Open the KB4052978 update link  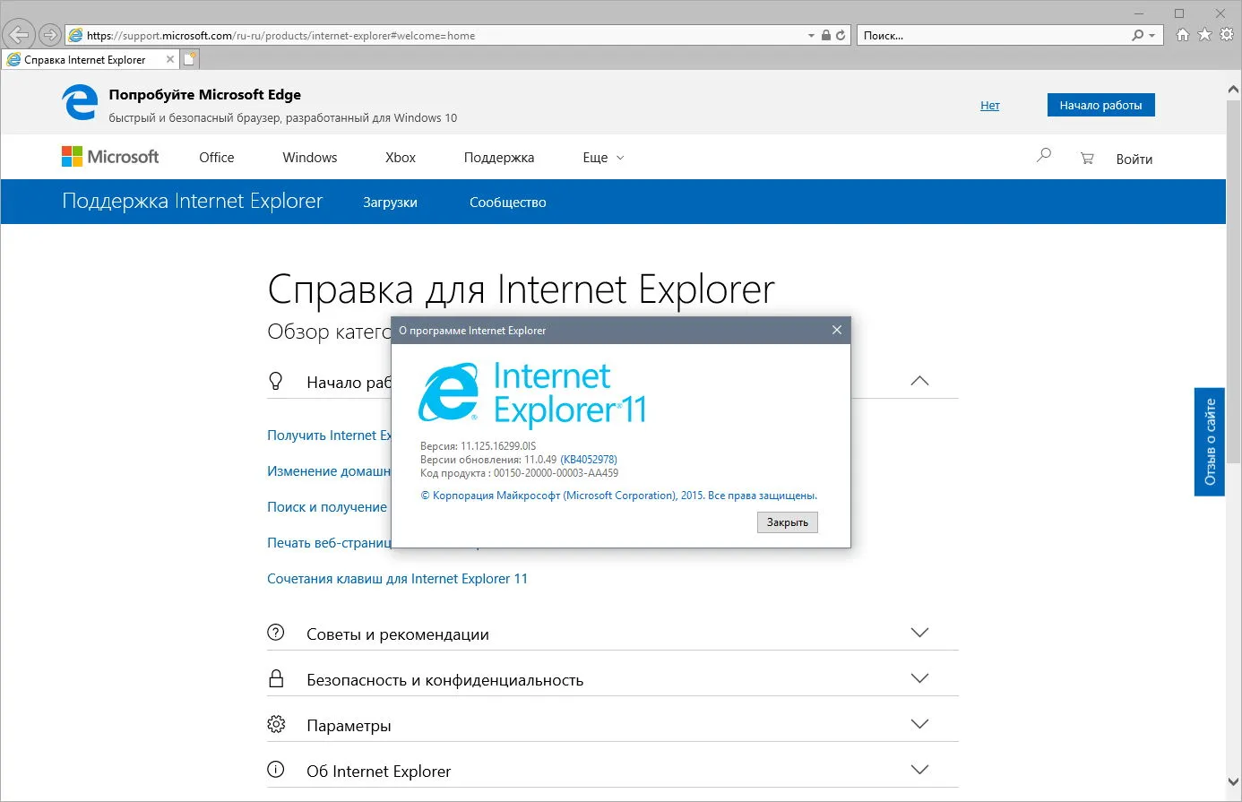pyautogui.click(x=589, y=460)
